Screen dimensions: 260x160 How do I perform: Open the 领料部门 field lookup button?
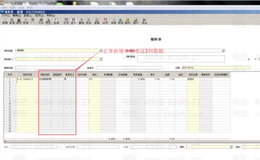(101, 59)
